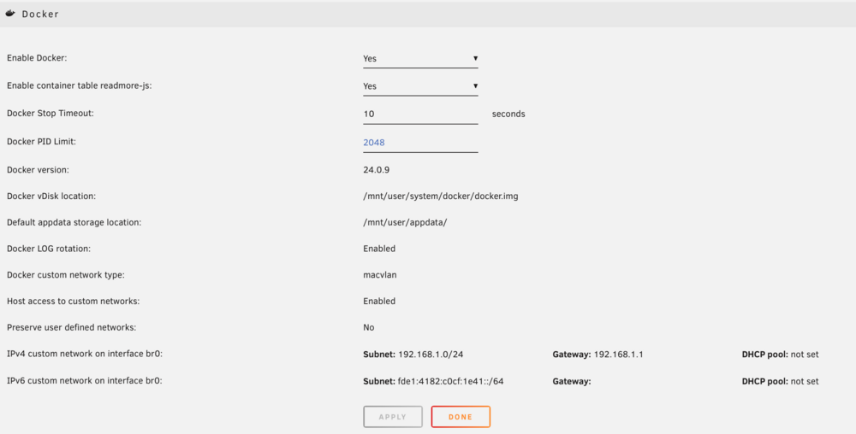Screen dimensions: 856x434
Task: Click the IPv4 custom network on interface br0 label
Action: (x=85, y=355)
